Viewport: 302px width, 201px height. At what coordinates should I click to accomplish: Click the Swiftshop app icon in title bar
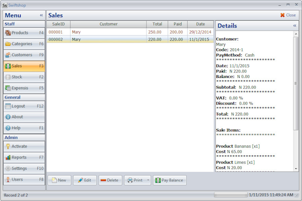[x=5, y=5]
